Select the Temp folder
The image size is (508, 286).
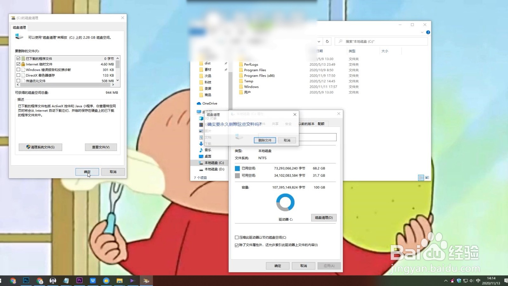[x=249, y=81]
